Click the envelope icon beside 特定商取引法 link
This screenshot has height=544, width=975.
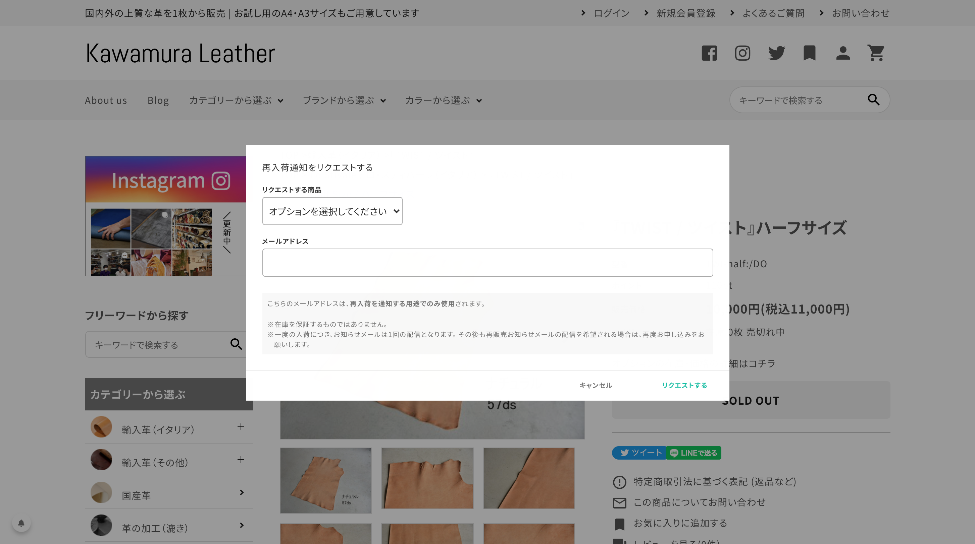(x=619, y=503)
